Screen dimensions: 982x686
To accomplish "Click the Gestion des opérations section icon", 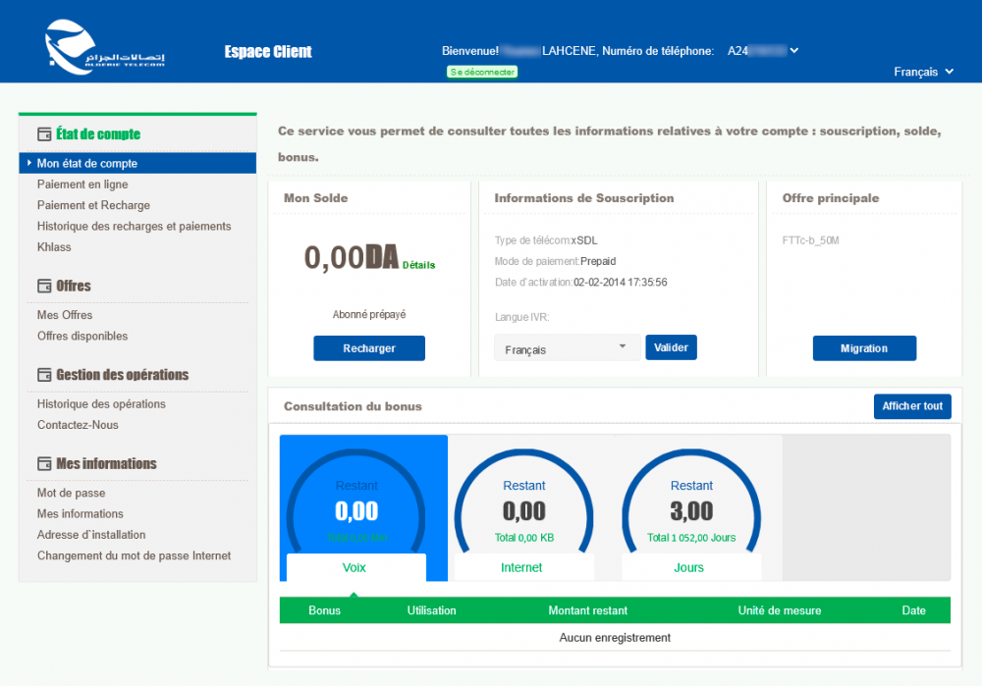I will point(44,375).
